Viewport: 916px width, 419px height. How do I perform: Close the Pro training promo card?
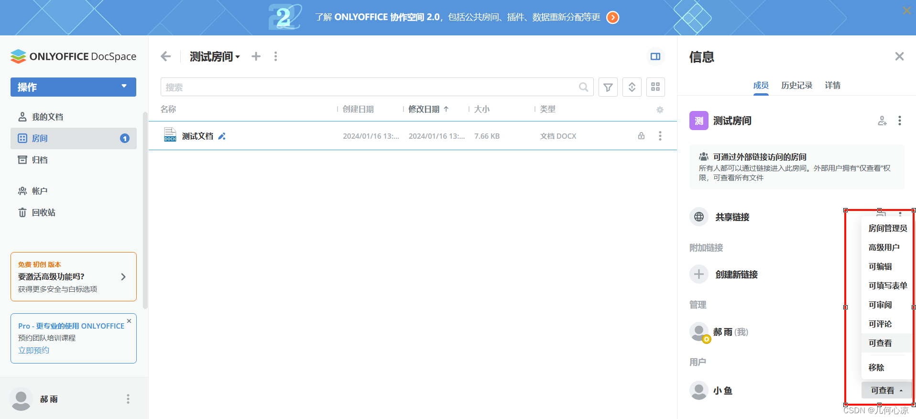pyautogui.click(x=129, y=321)
